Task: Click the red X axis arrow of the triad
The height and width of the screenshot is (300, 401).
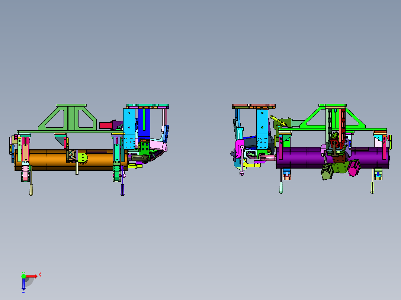Action: [32, 276]
